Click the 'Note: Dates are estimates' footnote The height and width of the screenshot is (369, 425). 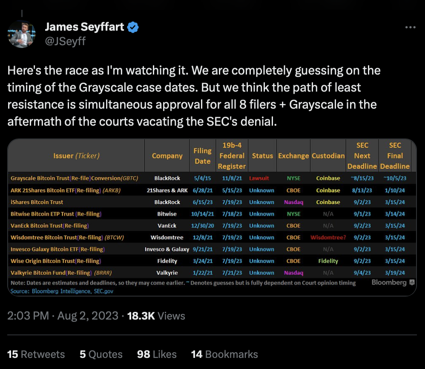[183, 283]
